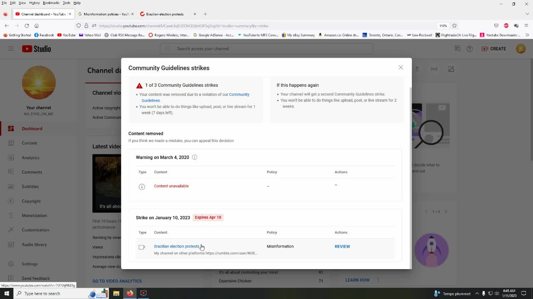Open the Firefox Bookmarks menu
This screenshot has height=299, width=533.
(51, 3)
